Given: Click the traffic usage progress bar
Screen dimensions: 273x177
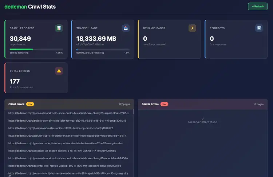Looking at the screenshot, I should click(103, 50).
